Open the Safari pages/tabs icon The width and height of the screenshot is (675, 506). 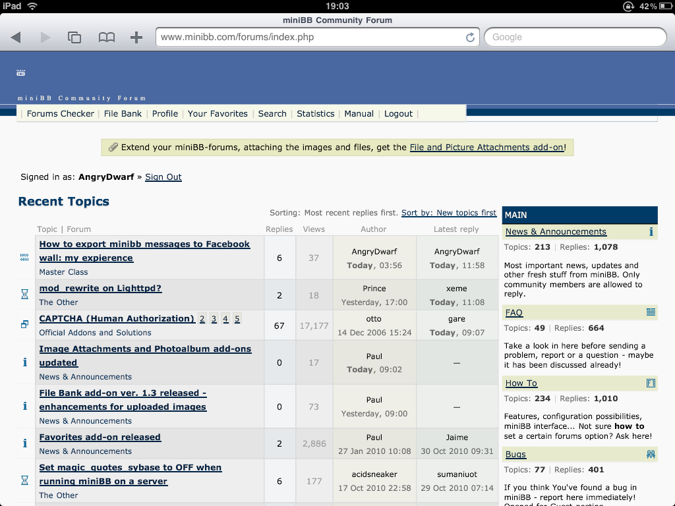point(74,38)
